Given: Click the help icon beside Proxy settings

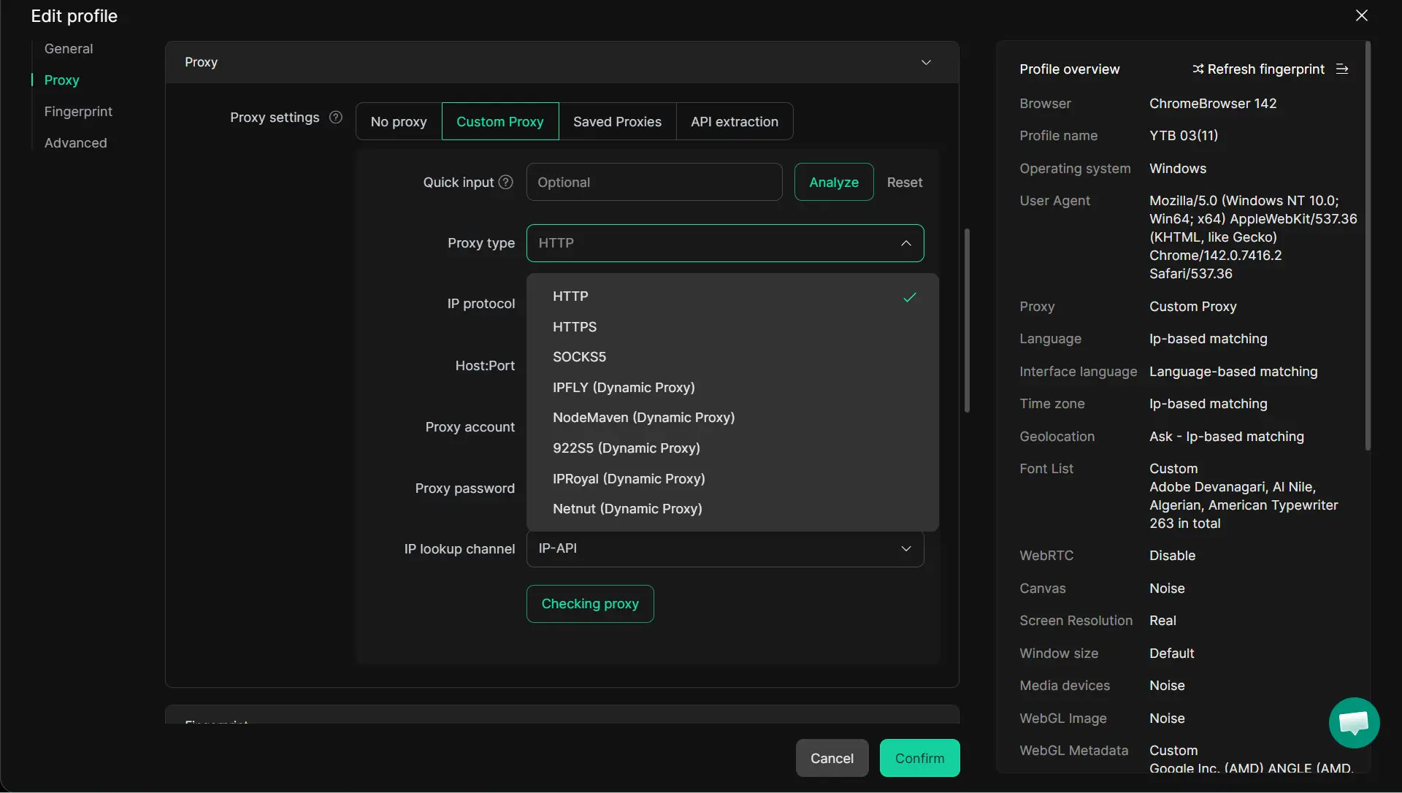Looking at the screenshot, I should (x=336, y=118).
